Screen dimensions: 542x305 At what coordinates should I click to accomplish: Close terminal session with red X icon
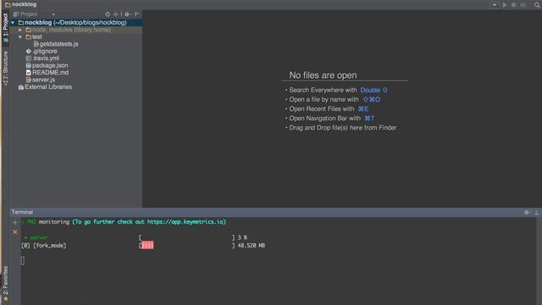[x=15, y=232]
